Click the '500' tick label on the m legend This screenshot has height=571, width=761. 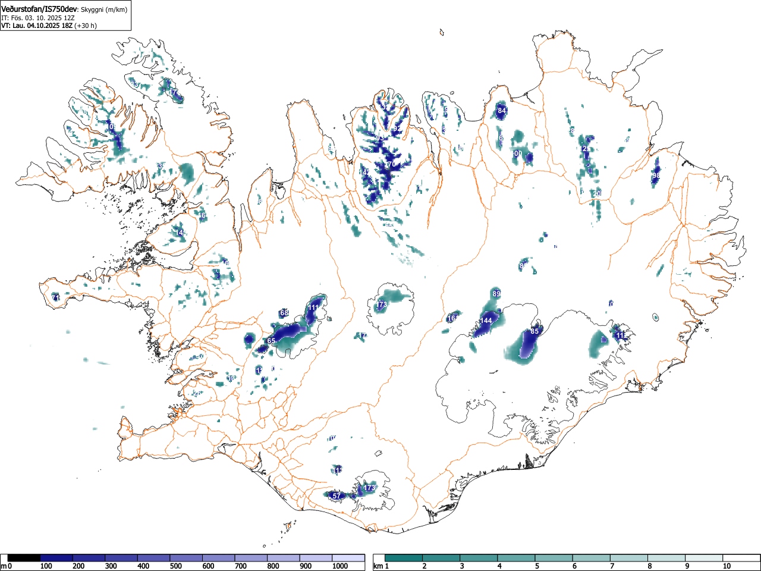[x=175, y=566]
